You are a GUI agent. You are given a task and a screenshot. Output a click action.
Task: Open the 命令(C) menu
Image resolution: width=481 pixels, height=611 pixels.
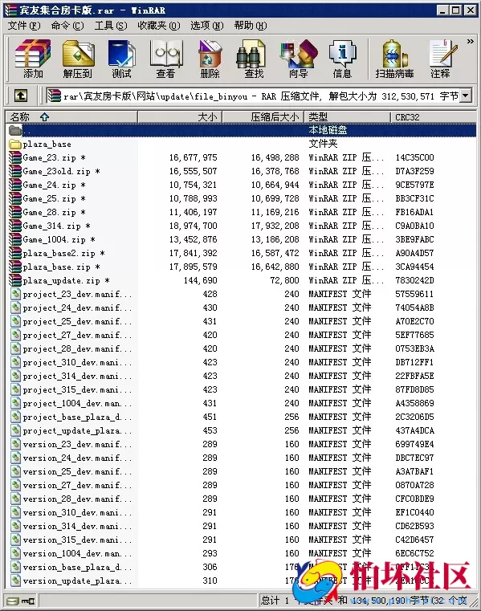pos(67,26)
